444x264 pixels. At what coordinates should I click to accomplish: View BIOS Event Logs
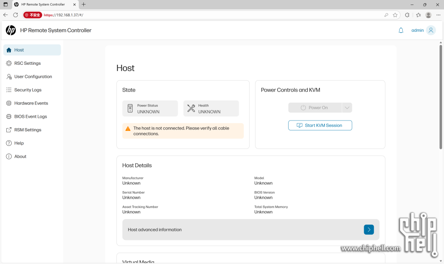click(30, 116)
